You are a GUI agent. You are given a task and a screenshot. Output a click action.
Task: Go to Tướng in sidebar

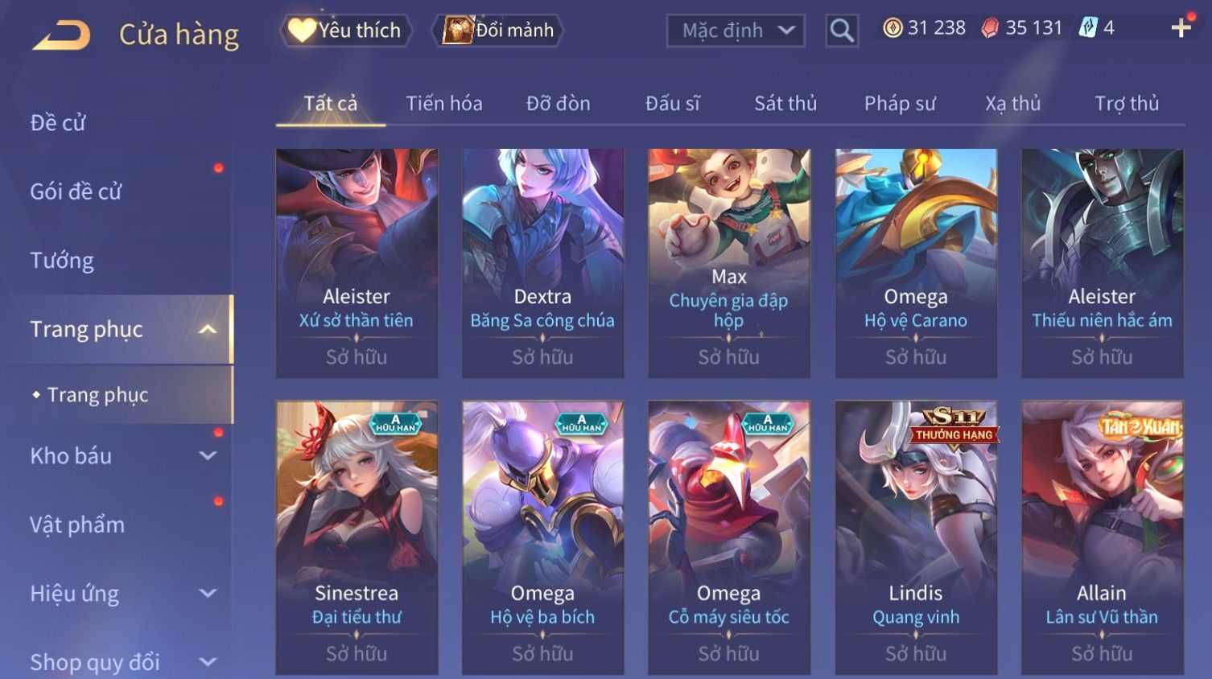pyautogui.click(x=62, y=261)
